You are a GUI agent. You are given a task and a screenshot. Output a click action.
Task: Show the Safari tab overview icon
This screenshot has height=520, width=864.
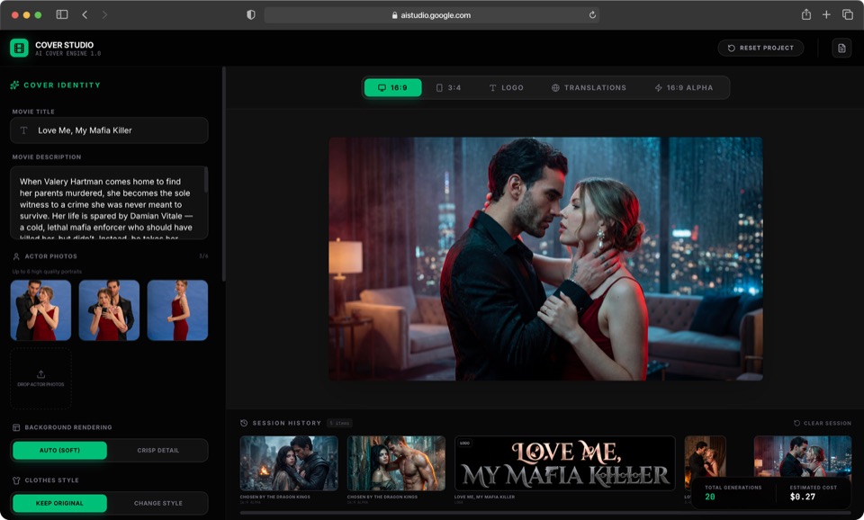(847, 14)
